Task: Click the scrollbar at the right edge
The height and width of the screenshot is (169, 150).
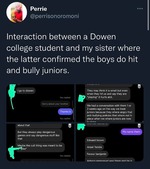Action: [x=148, y=15]
